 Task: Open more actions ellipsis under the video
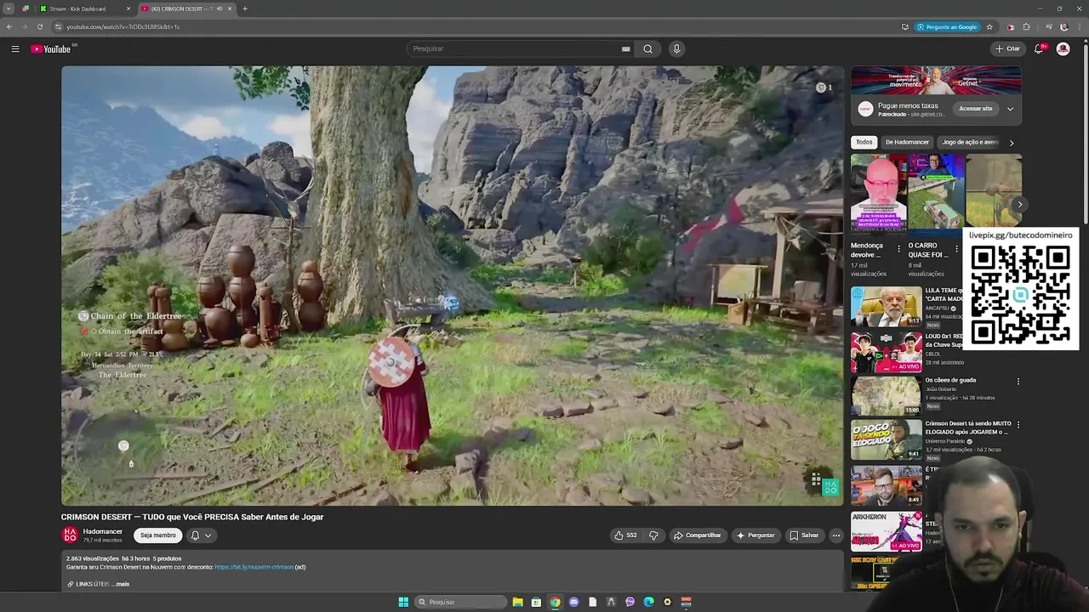[x=836, y=535]
